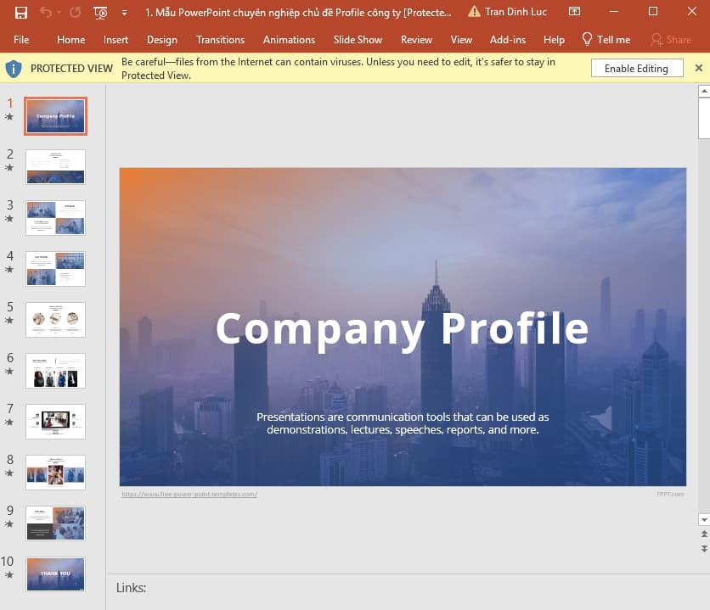Screen dimensions: 710x610
Task: Open the free-power-point-templates.com hyperlink
Action: 189,493
